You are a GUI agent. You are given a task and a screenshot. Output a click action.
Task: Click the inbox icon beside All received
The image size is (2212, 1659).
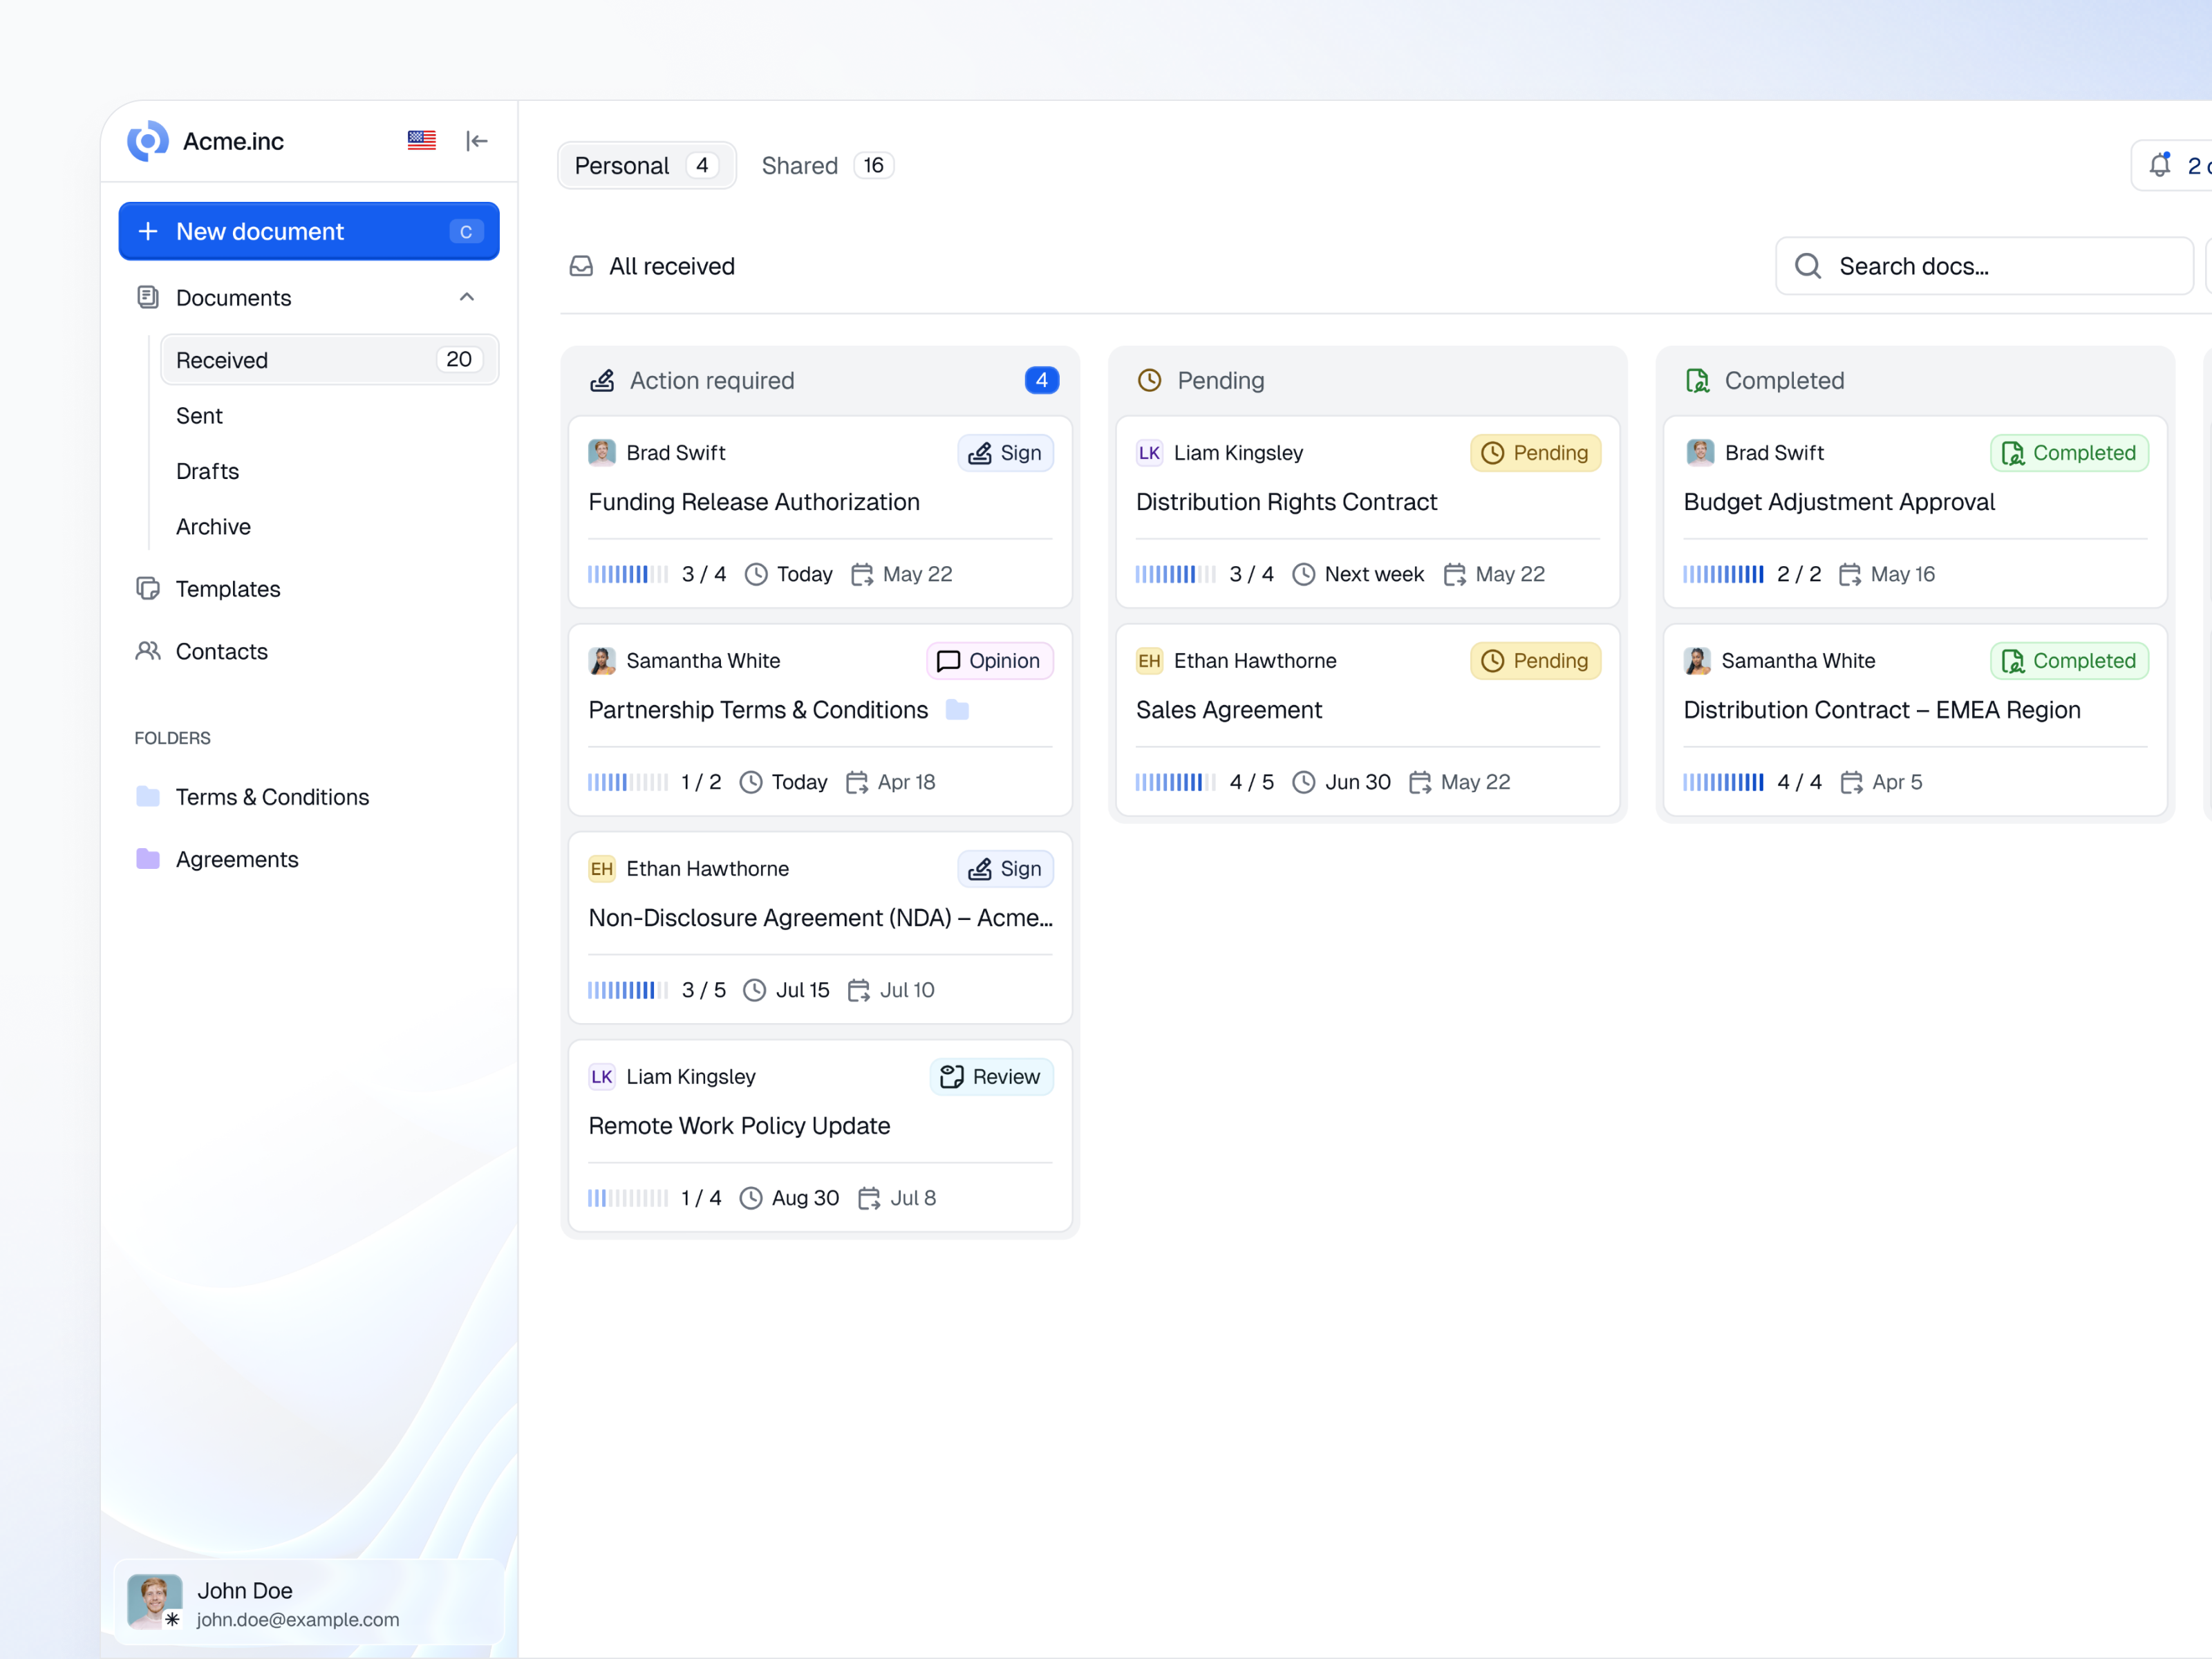[x=581, y=266]
